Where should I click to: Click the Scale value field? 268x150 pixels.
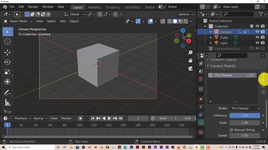pos(245,122)
